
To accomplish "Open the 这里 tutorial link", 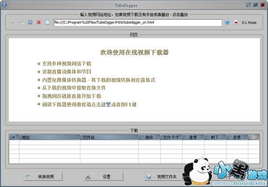I will 106,104.
